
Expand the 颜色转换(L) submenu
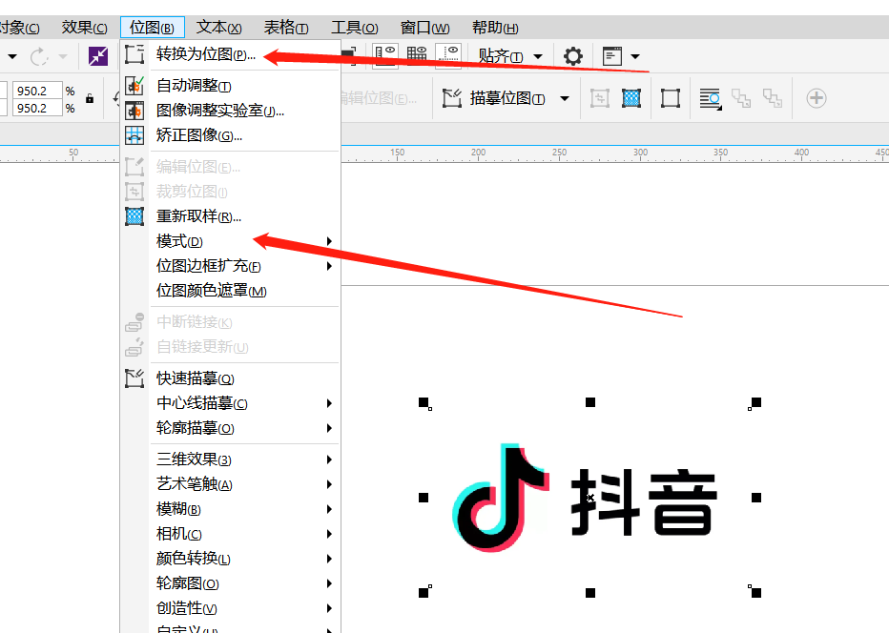click(231, 559)
